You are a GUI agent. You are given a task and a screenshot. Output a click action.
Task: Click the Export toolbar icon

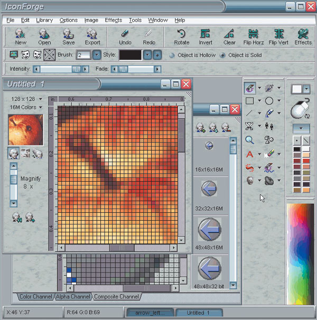click(x=92, y=36)
